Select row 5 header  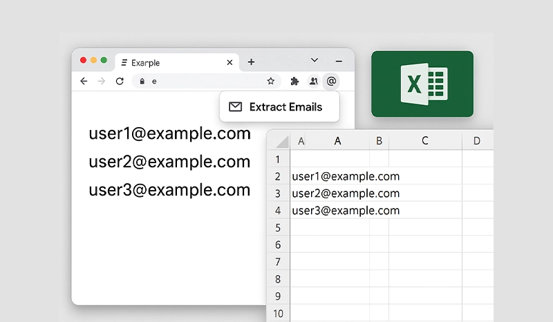(278, 228)
